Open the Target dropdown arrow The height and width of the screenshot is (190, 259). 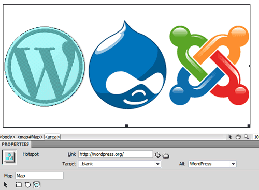tap(157, 164)
